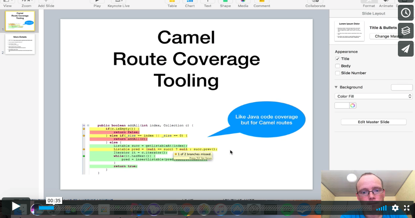This screenshot has height=218, width=415.
Task: Select slide 1 in the navigator
Action: click(x=20, y=21)
